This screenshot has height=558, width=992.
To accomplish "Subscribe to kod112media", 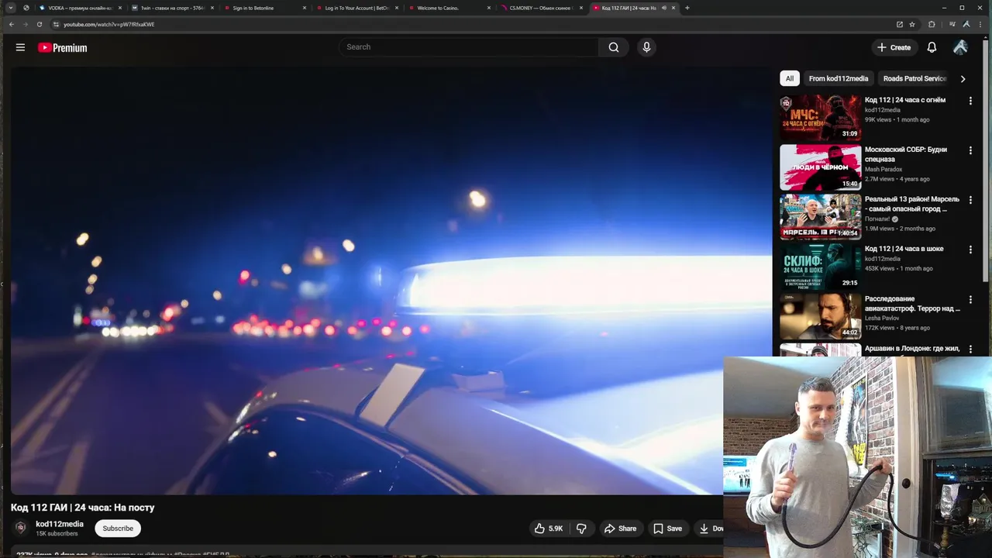I will [x=118, y=529].
